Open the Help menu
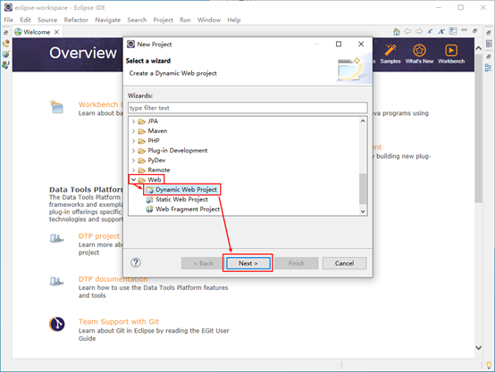Image resolution: width=495 pixels, height=372 pixels. [234, 20]
